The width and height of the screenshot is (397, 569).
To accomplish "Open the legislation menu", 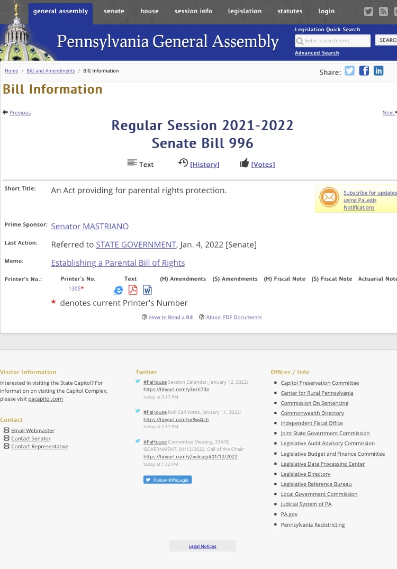I will (x=245, y=11).
